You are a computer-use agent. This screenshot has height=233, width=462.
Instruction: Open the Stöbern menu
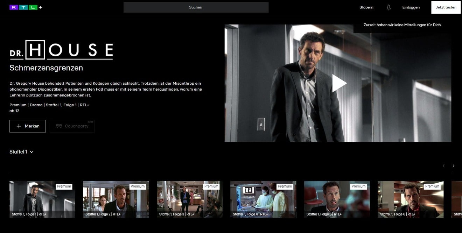366,7
